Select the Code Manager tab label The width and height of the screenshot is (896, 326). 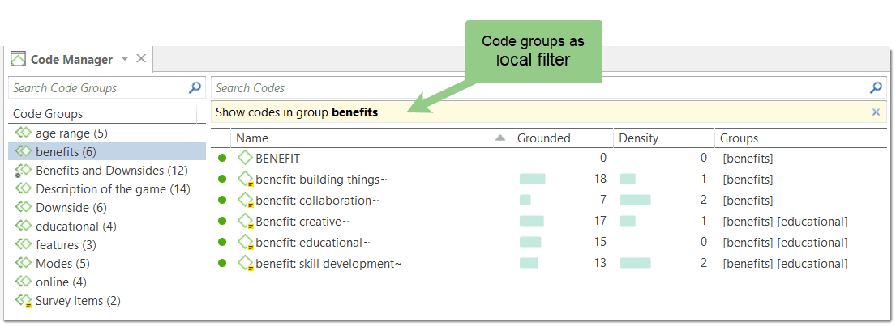[x=71, y=59]
